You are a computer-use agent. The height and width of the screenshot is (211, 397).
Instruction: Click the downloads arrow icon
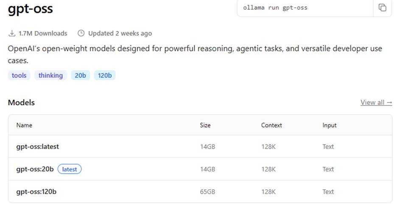click(11, 33)
